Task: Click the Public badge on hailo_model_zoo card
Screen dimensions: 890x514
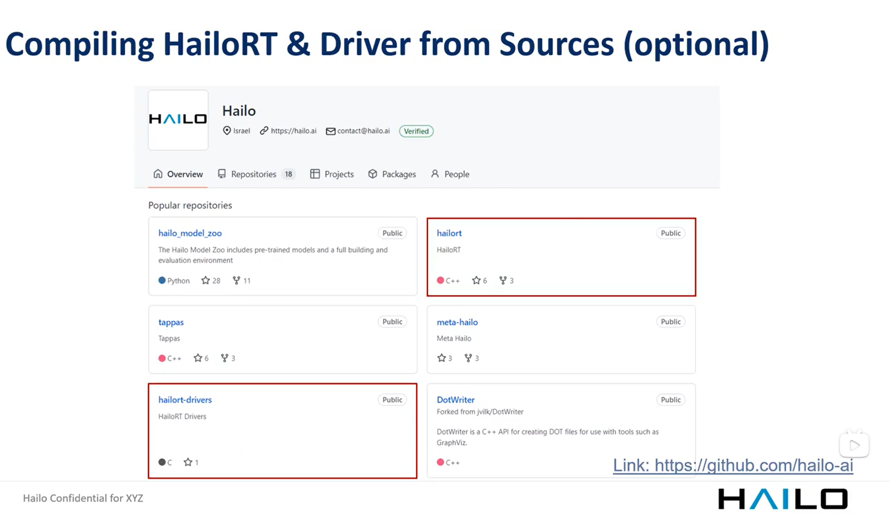Action: coord(392,233)
